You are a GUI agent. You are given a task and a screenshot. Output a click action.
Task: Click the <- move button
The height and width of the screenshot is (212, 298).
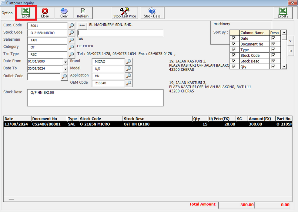click(x=291, y=41)
